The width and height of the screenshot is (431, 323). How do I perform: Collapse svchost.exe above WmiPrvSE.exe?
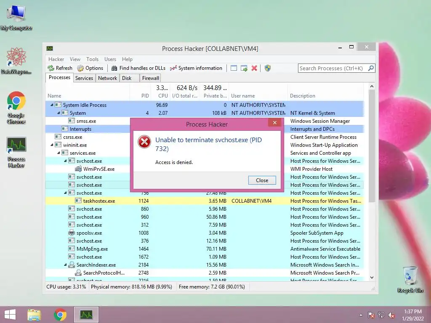pos(65,161)
